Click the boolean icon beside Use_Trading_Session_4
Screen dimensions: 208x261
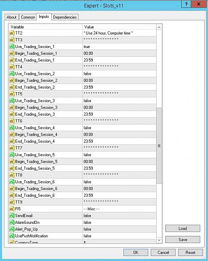12,128
